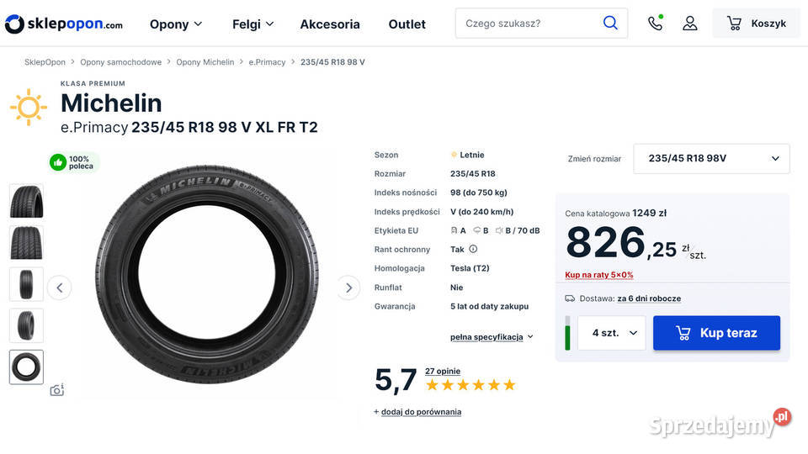This screenshot has height=454, width=808.
Task: Click the 'V (do 240 km/h)' value
Action: (x=481, y=212)
